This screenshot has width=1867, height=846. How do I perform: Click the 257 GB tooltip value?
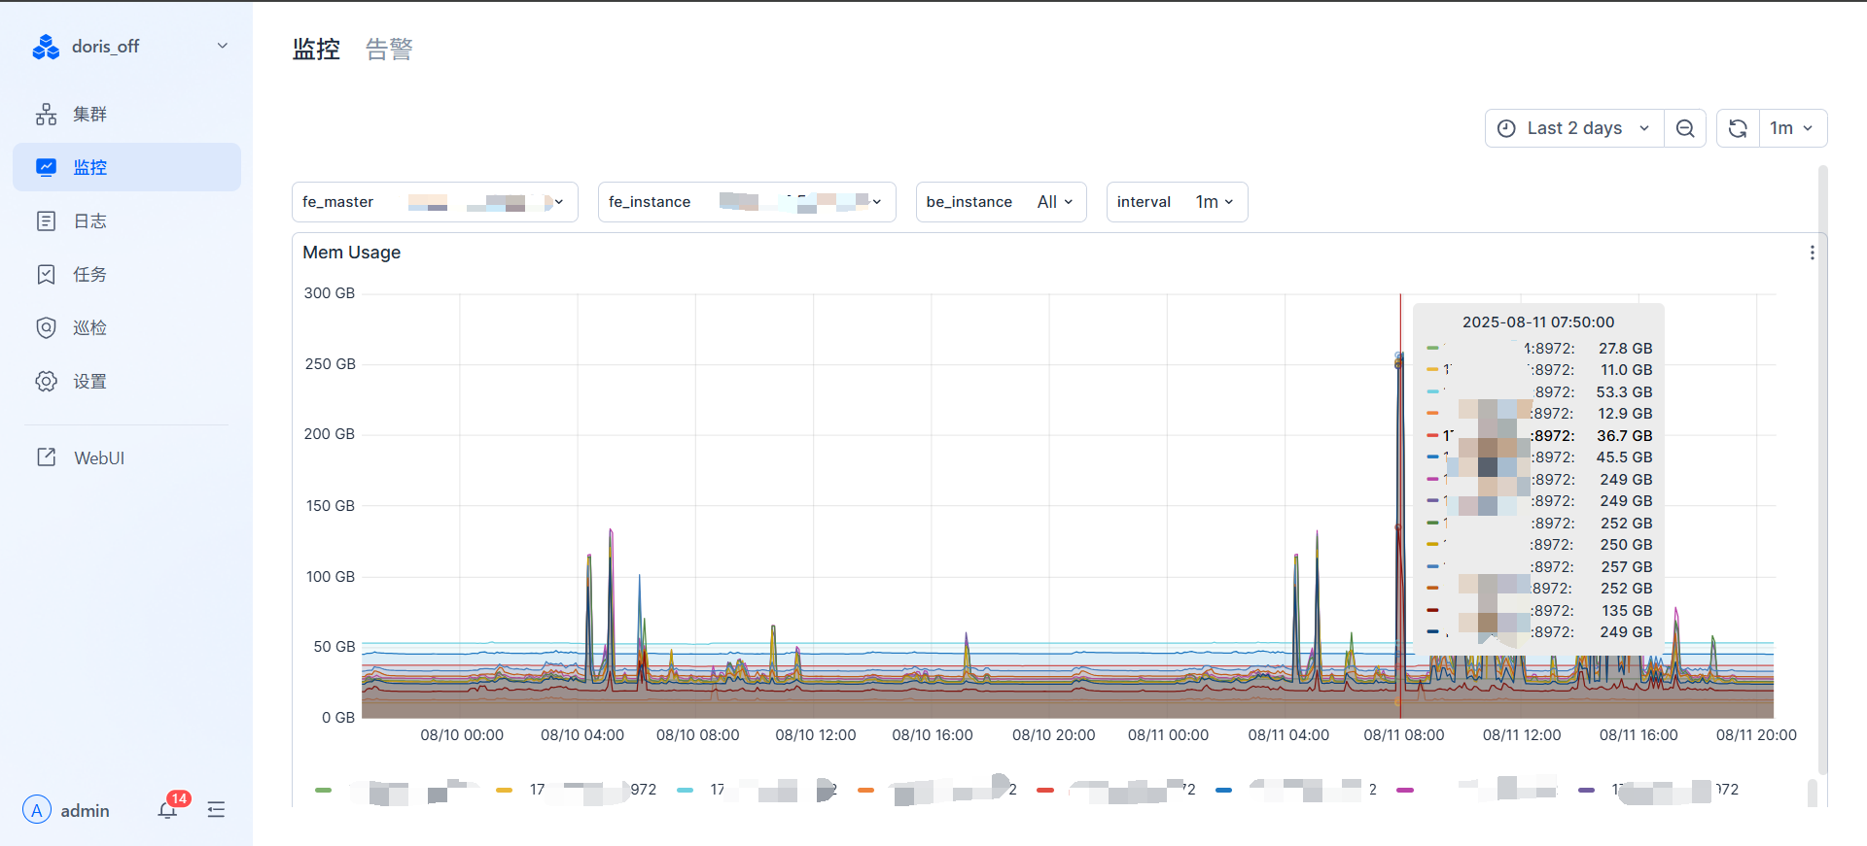pyautogui.click(x=1626, y=567)
